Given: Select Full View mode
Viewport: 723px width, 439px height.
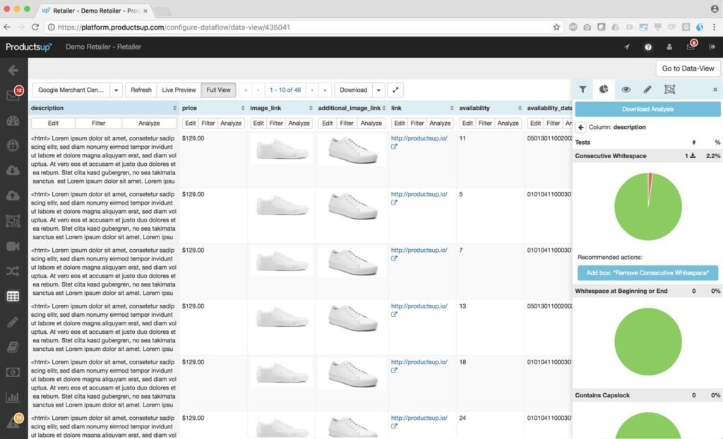Looking at the screenshot, I should point(219,90).
